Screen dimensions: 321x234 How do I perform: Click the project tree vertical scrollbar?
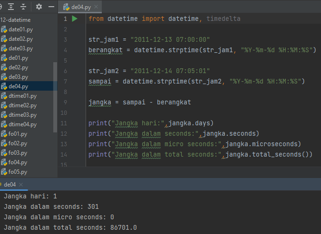(55, 97)
